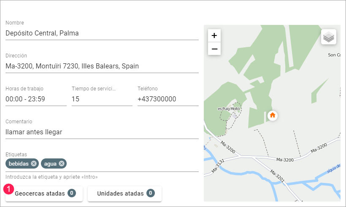
Task: Edit the Teléfono number field
Action: pos(168,99)
